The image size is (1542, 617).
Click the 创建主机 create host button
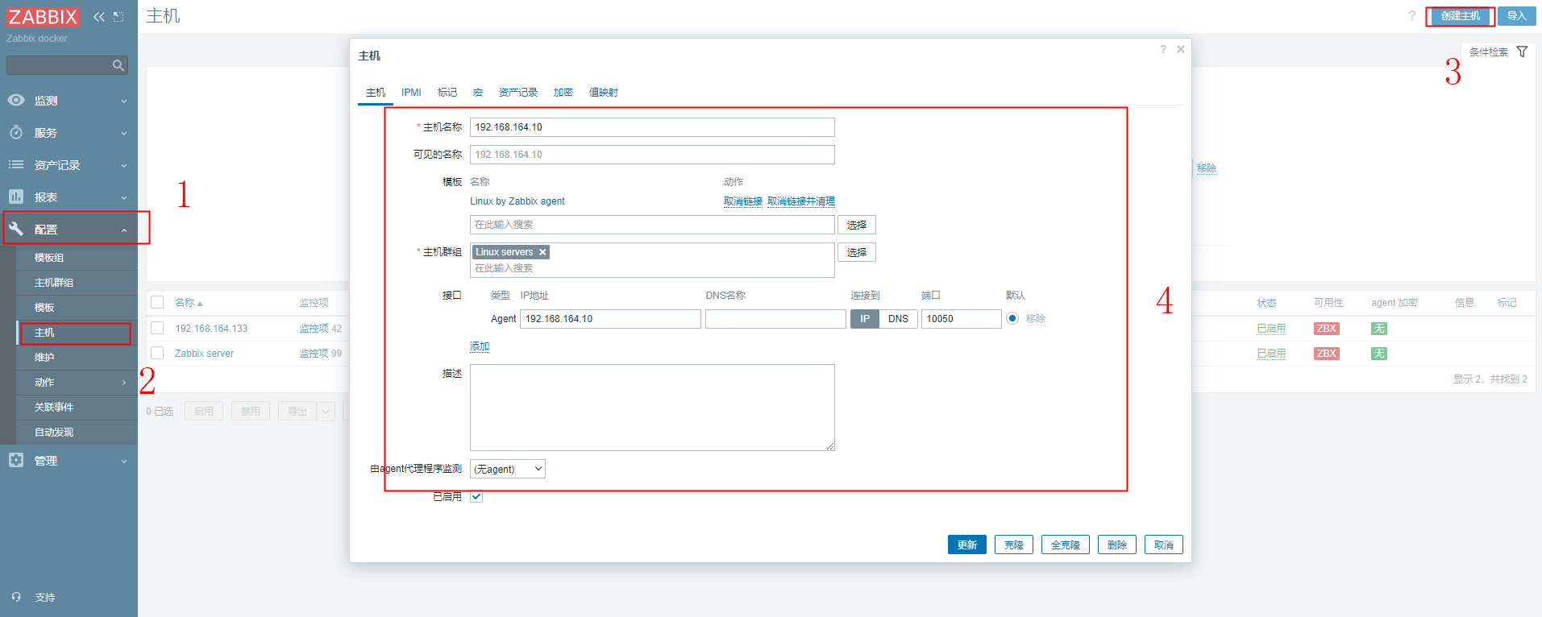point(1461,16)
